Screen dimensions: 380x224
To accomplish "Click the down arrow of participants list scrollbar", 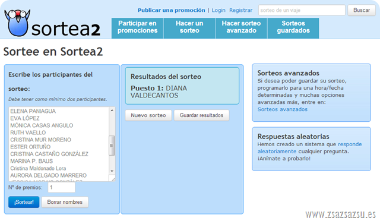I will (x=112, y=171).
